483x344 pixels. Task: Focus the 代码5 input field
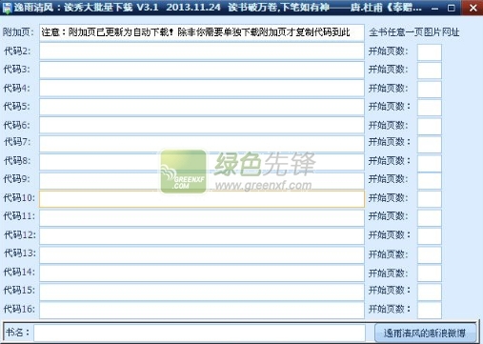pos(202,107)
